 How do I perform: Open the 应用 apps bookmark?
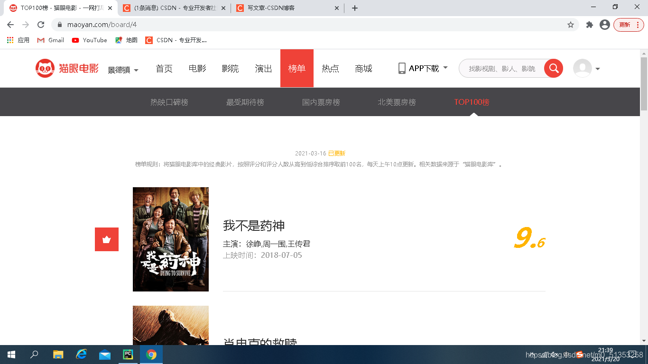[x=19, y=40]
